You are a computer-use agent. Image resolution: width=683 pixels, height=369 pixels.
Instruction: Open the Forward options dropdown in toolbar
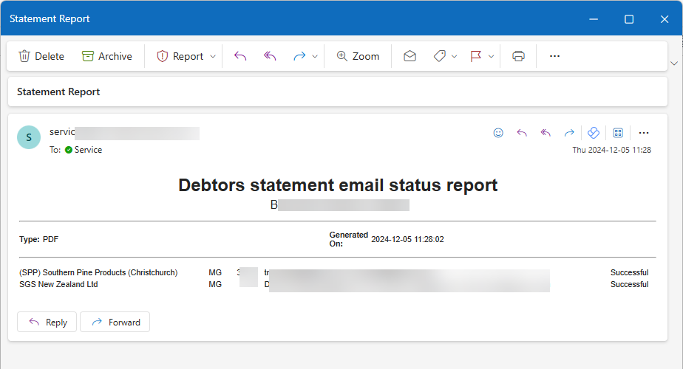click(x=315, y=56)
